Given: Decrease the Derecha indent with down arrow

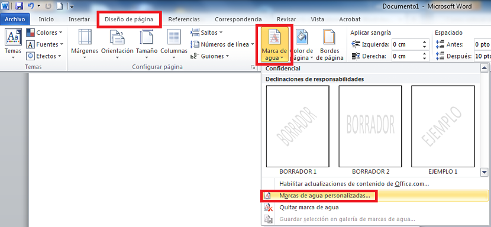Looking at the screenshot, I should point(425,59).
